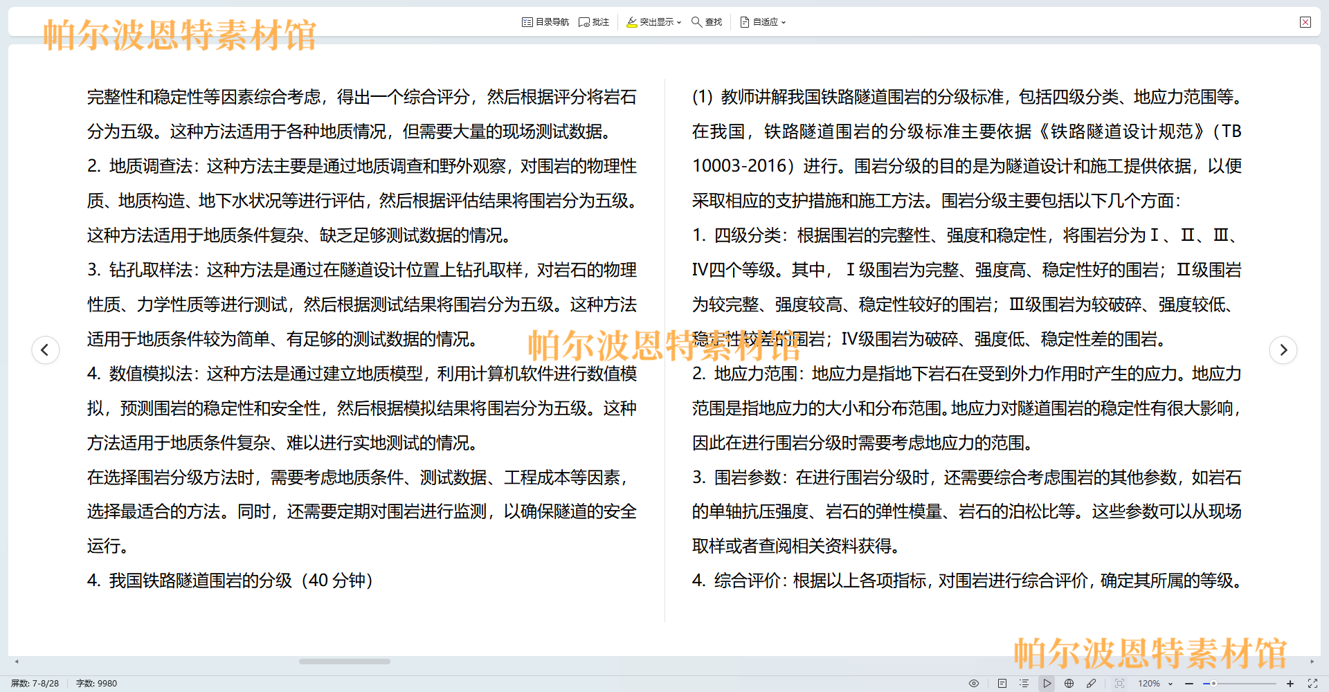Image resolution: width=1329 pixels, height=692 pixels.
Task: Switch to web layout globe icon
Action: point(1069,684)
